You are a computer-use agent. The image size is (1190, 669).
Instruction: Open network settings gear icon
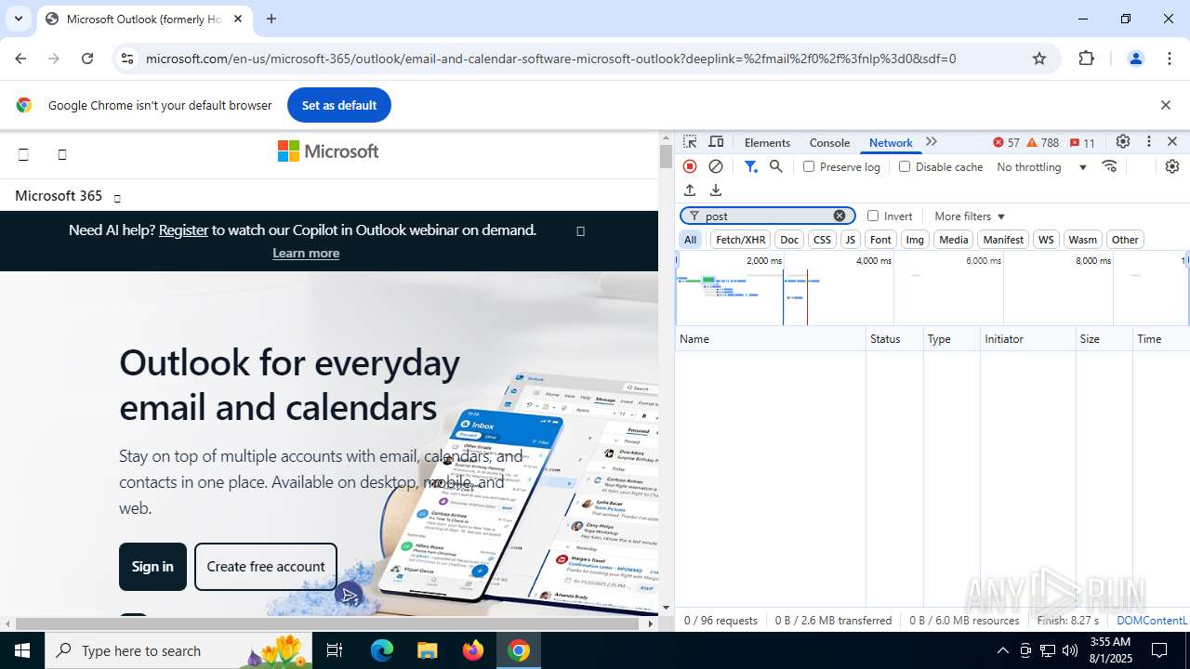[1172, 166]
